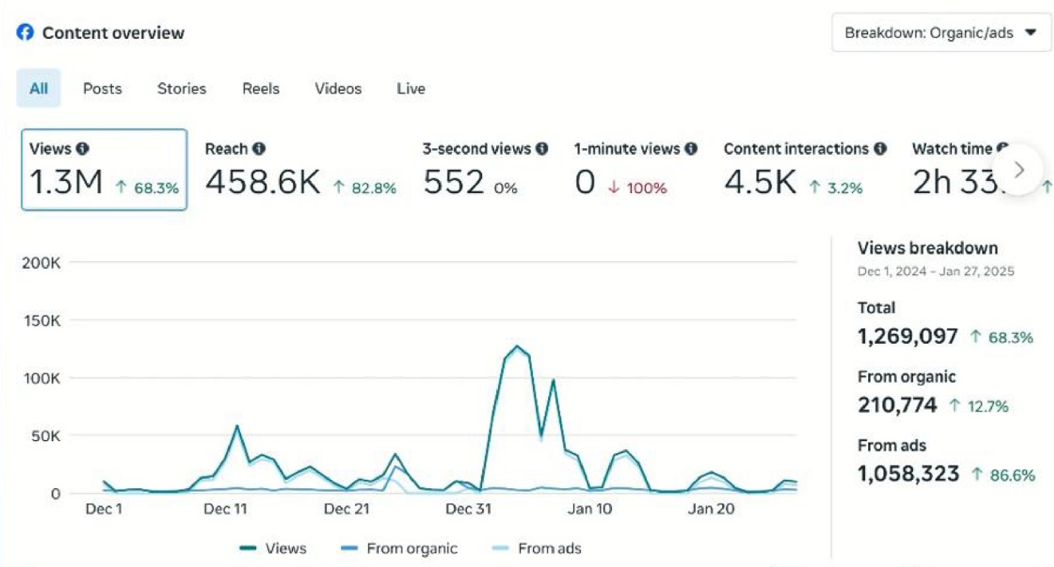Toggle the Views series in chart legend

tap(273, 548)
